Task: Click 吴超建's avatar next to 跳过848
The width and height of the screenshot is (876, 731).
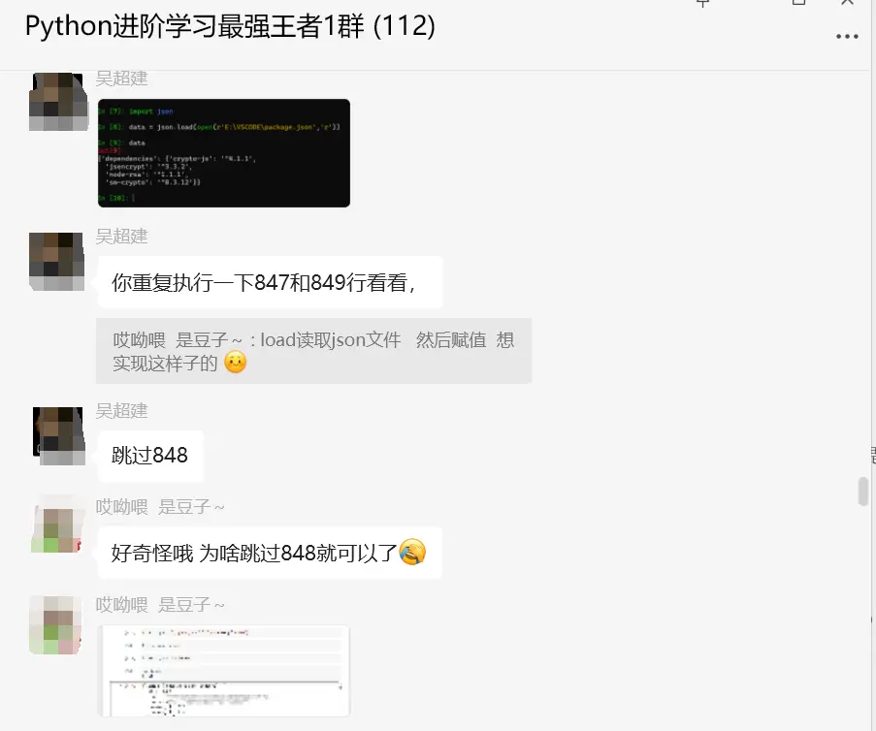Action: tap(58, 435)
